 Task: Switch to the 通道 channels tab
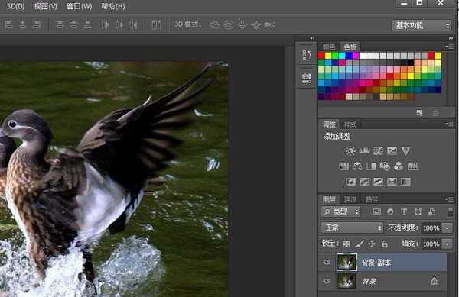(350, 199)
